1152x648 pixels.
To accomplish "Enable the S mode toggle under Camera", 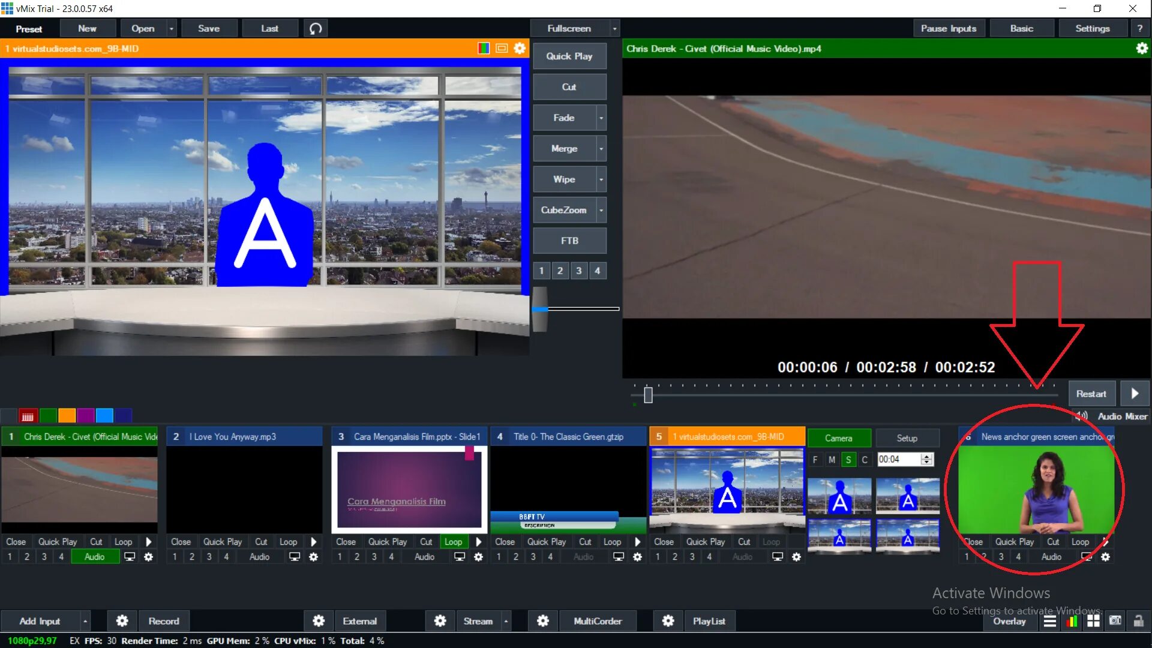I will pyautogui.click(x=848, y=460).
